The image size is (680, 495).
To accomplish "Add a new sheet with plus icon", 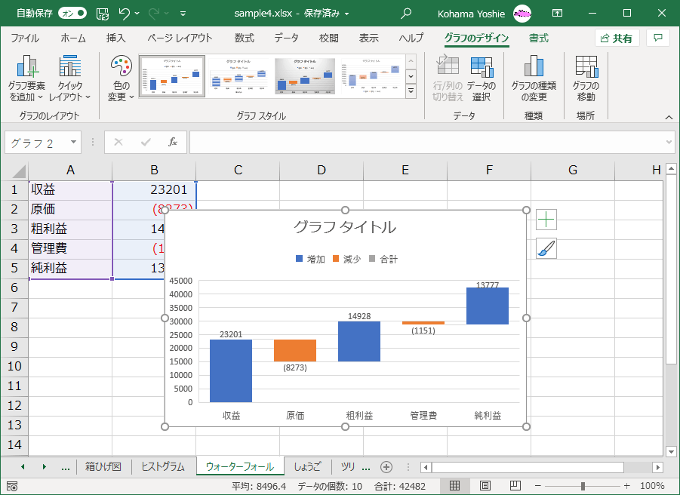I will pos(386,467).
